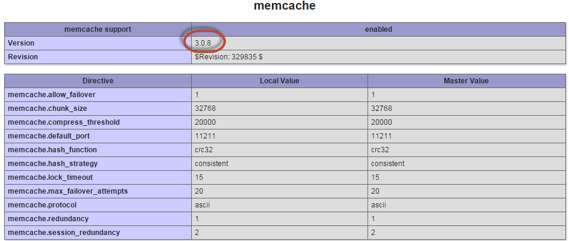Click the Master Value "15" for memcache.lock_timeout
This screenshot has width=569, height=241.
click(375, 177)
